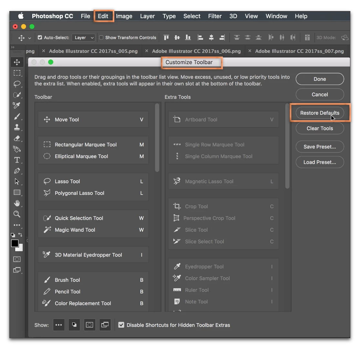Screen dimensions: 360x349
Task: Select the Paint Bucket tool in left toolbar
Action: 17,149
